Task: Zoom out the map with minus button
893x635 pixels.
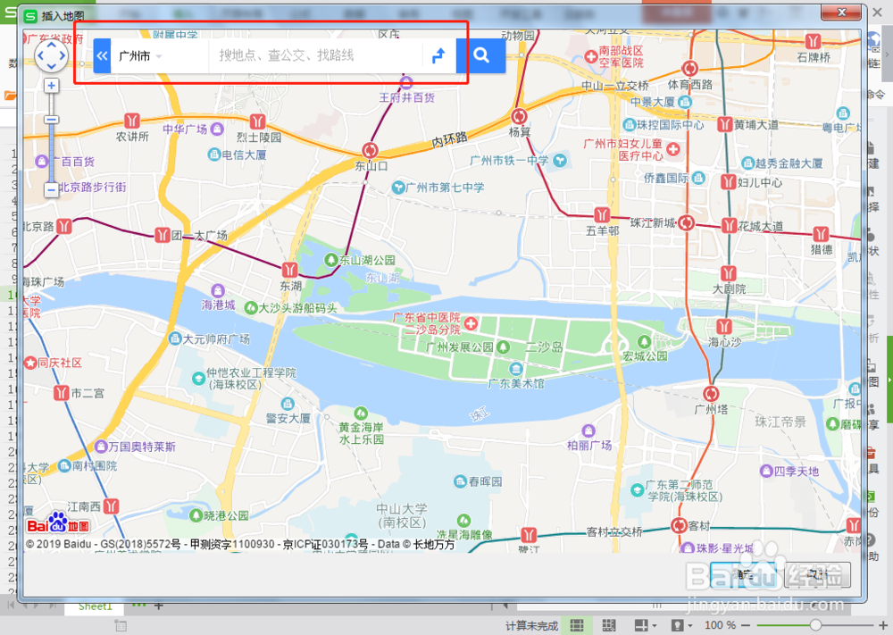Action: (51, 189)
